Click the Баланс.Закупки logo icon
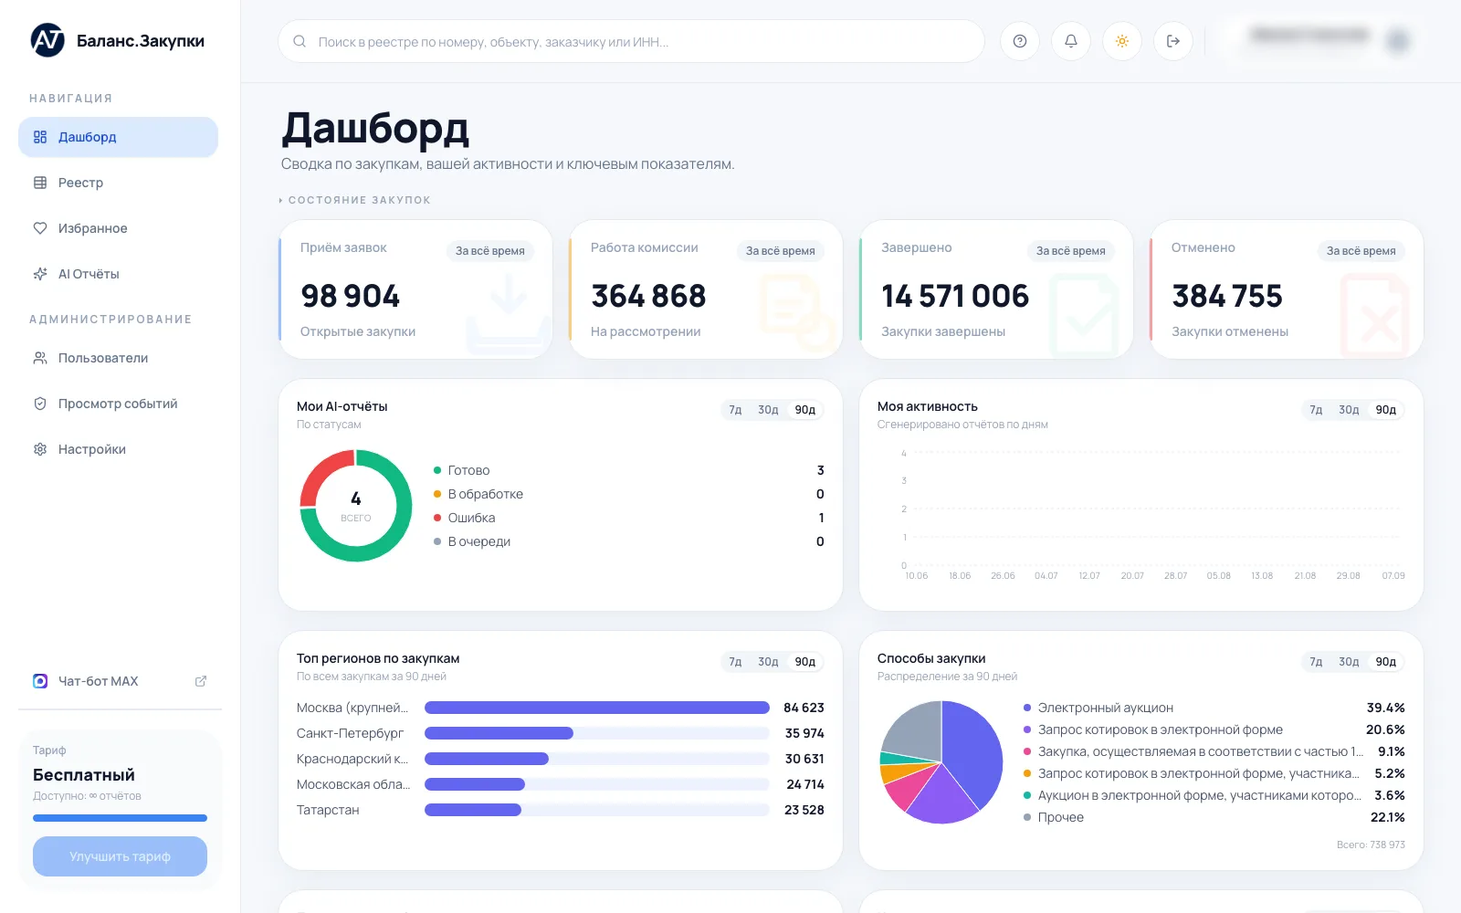 (47, 40)
